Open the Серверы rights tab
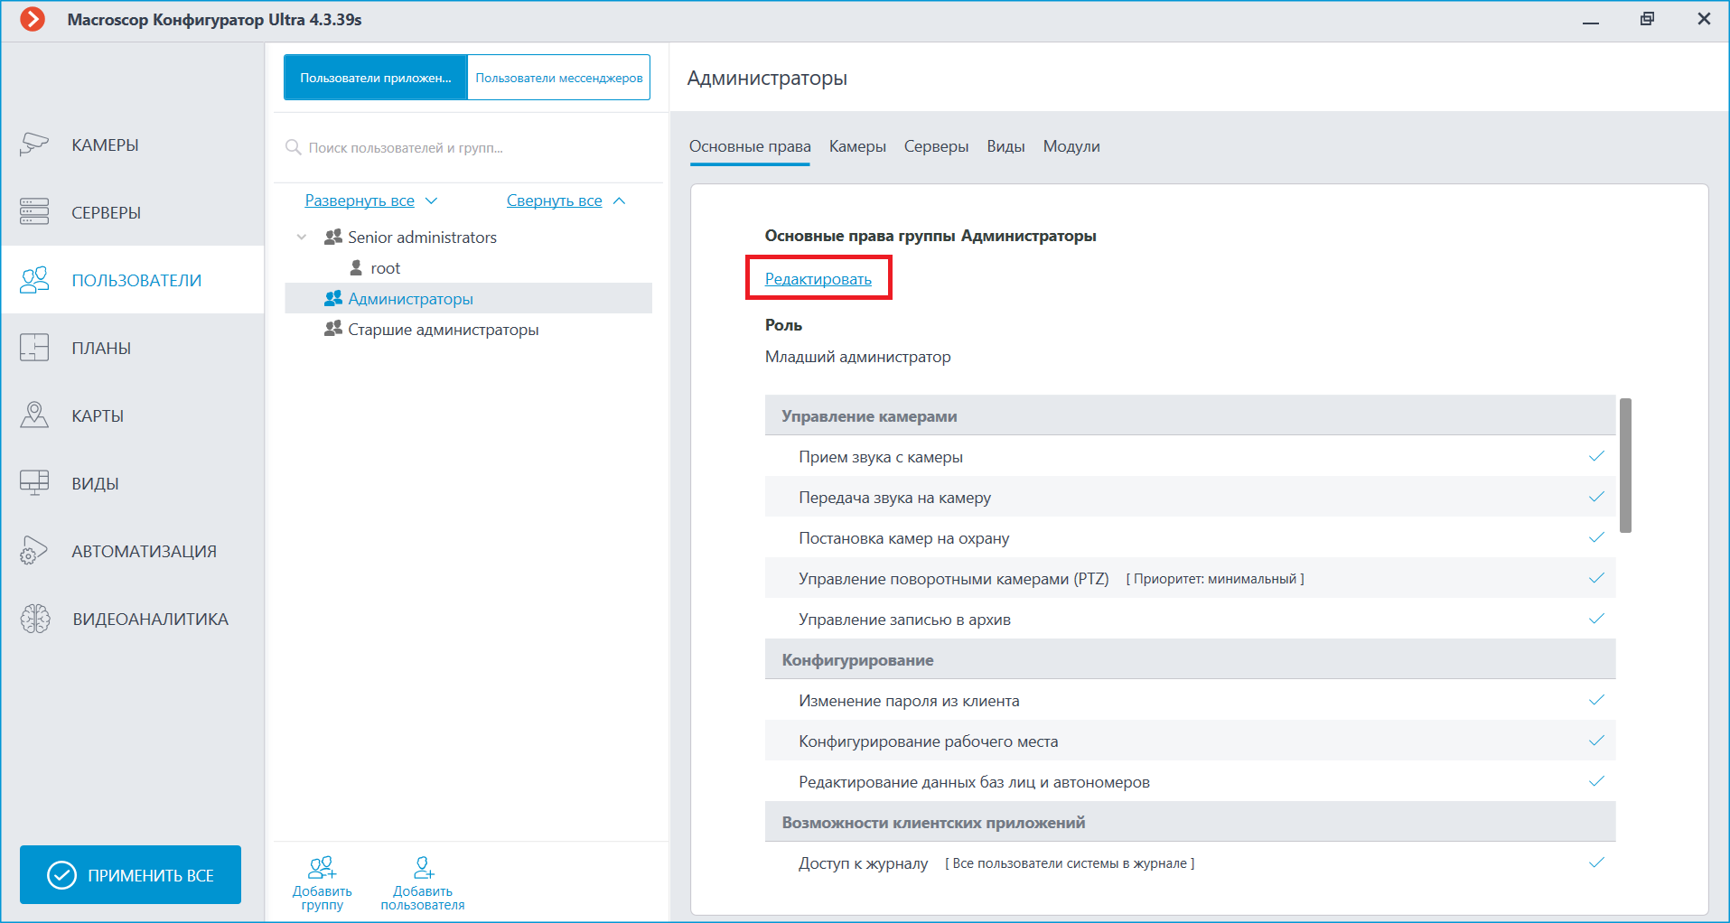 [936, 146]
